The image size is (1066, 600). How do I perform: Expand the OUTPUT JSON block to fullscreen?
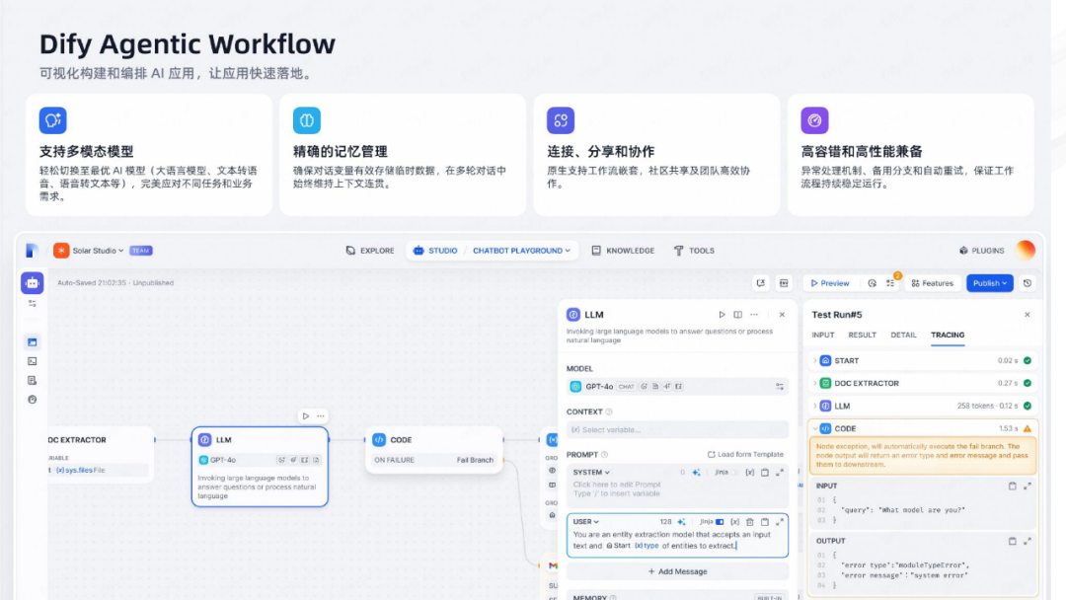[x=1028, y=541]
